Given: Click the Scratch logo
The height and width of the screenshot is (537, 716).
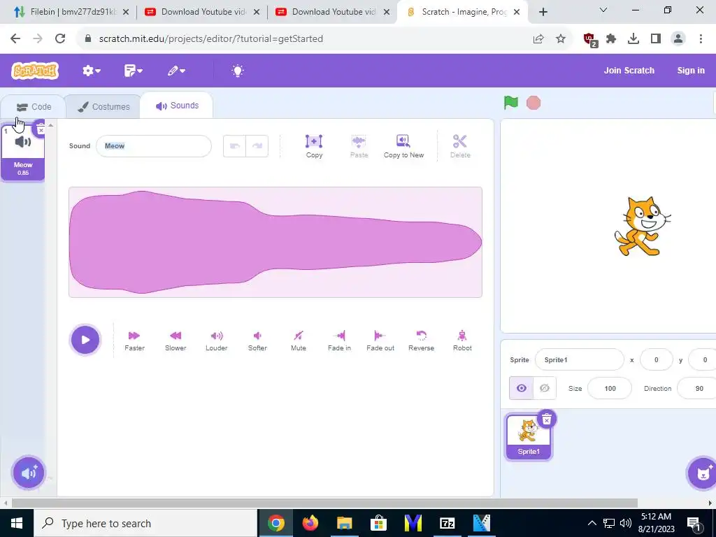Looking at the screenshot, I should click(x=35, y=71).
